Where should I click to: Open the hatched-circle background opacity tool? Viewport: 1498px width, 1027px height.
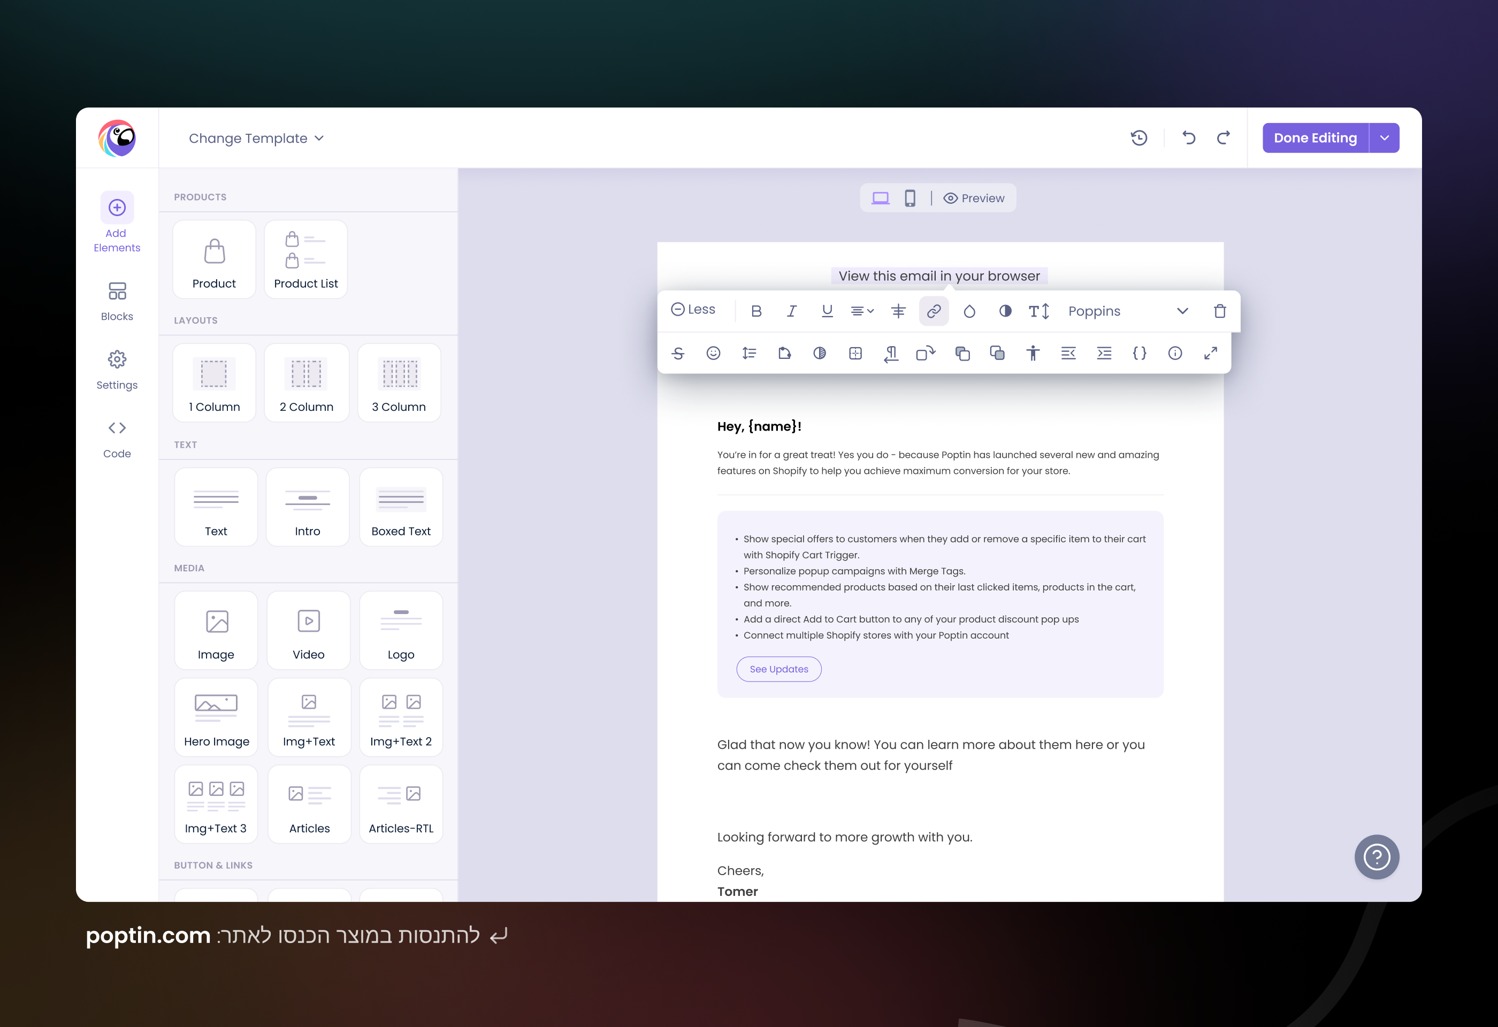point(820,353)
